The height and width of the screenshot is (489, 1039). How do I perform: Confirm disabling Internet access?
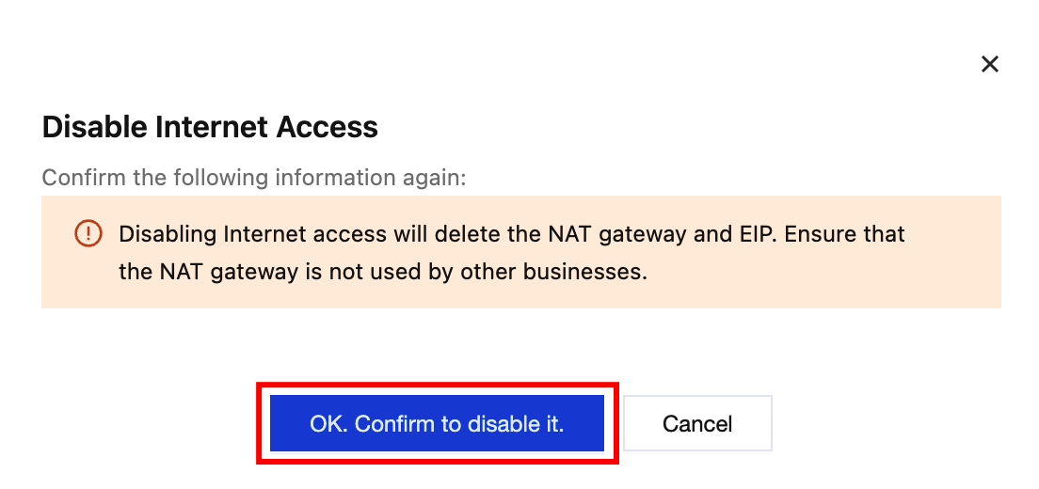click(x=437, y=423)
